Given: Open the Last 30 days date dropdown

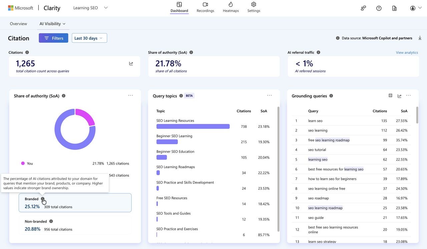Looking at the screenshot, I should coord(89,38).
